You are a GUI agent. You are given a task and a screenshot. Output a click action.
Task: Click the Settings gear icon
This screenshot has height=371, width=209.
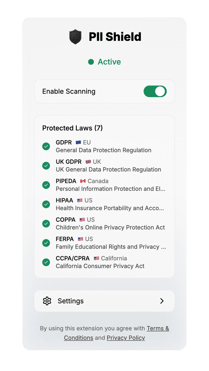(47, 301)
